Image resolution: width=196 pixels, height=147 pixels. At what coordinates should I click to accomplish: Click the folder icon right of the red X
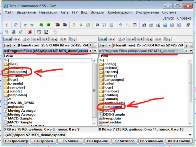[39, 32]
